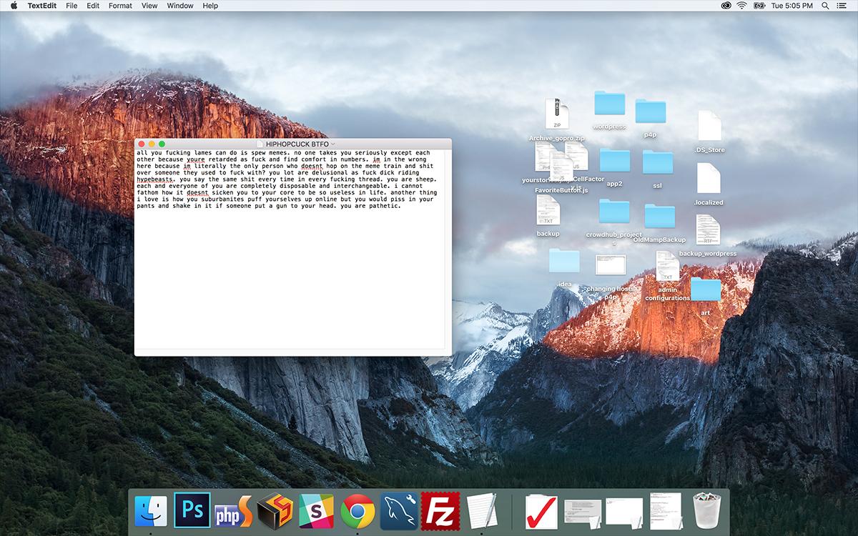
Task: Open the File menu
Action: (71, 6)
